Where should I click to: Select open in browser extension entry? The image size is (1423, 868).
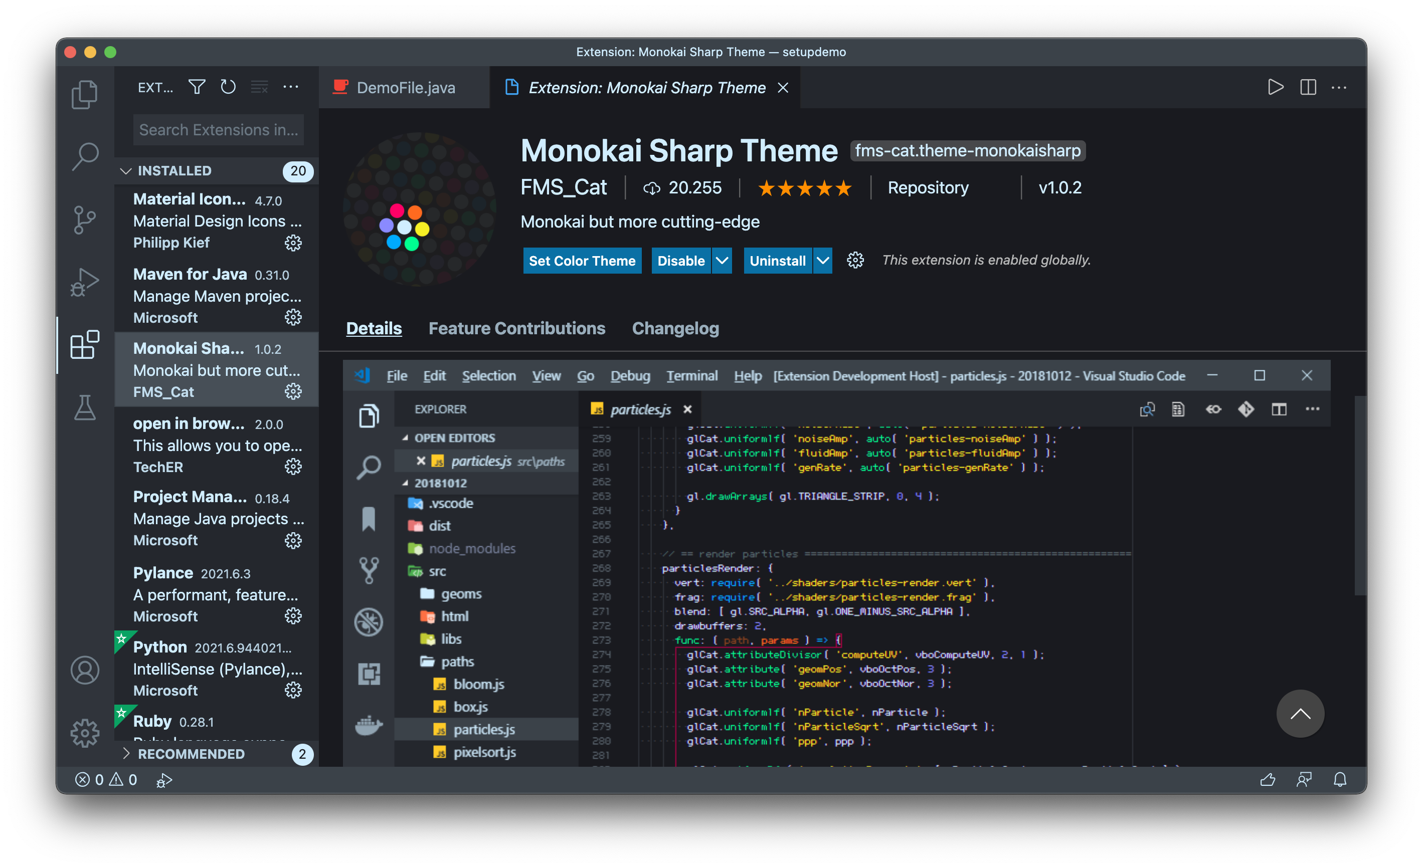point(217,445)
